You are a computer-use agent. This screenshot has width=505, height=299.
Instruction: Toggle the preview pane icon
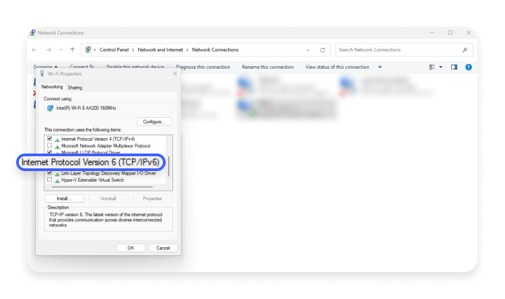454,67
